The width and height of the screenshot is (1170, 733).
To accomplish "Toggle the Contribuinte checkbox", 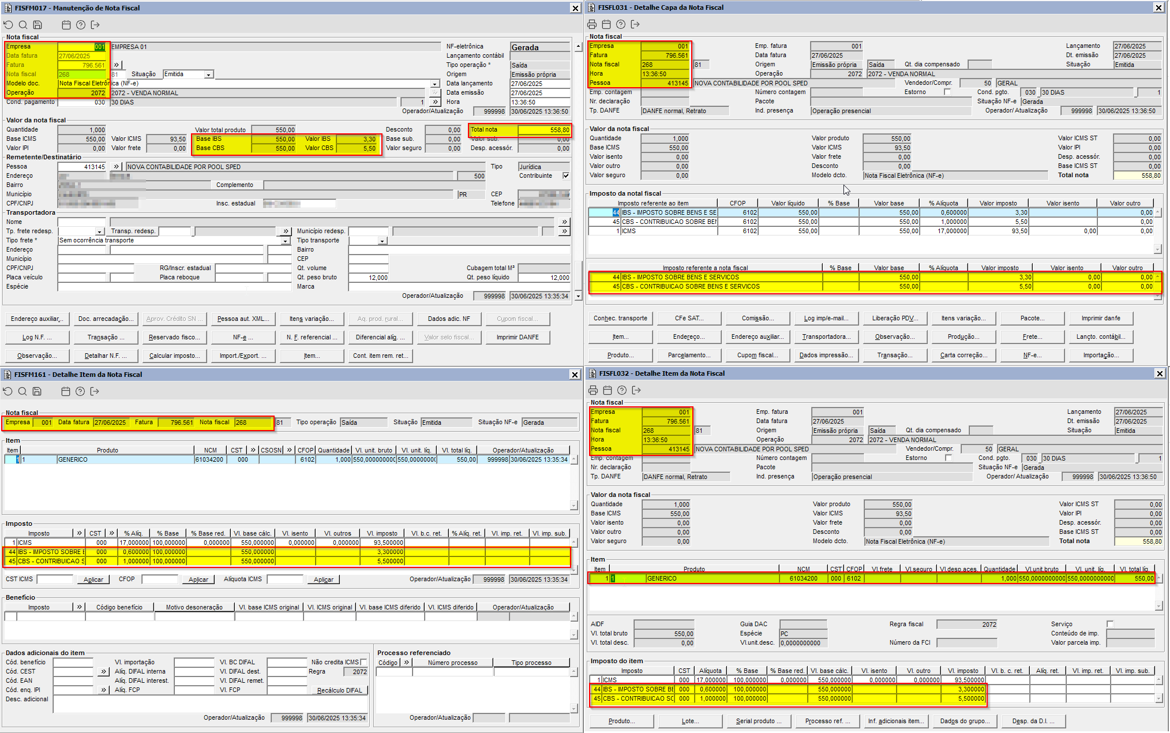I will coord(566,175).
